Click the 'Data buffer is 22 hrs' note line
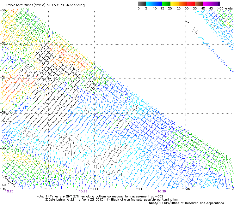Screen dimensions: 234x205 111,200
